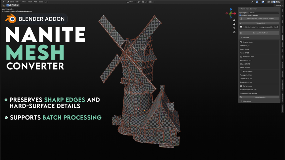Open the Edit sidebar tab
Viewport: 285px width, 160px height.
282,50
